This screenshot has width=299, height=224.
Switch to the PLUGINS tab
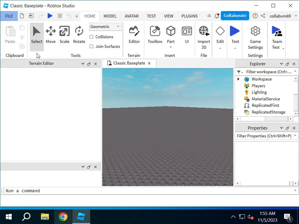pos(189,16)
